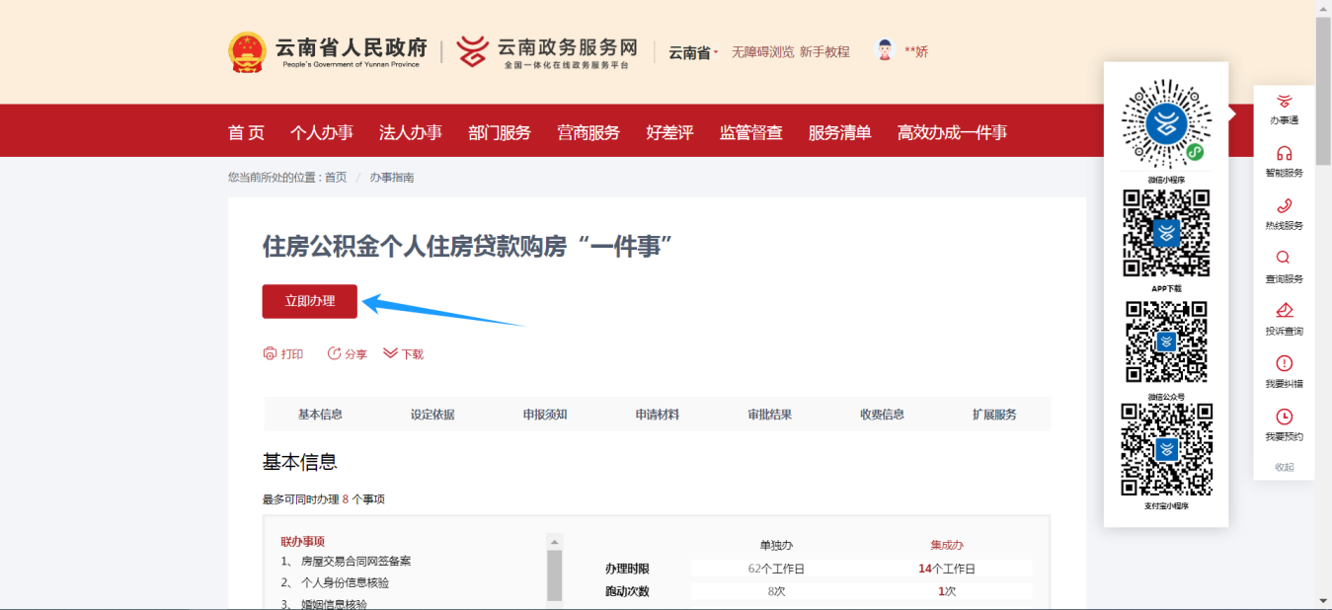The width and height of the screenshot is (1332, 610).
Task: Click the APP下载 QR code
Action: 1166,233
